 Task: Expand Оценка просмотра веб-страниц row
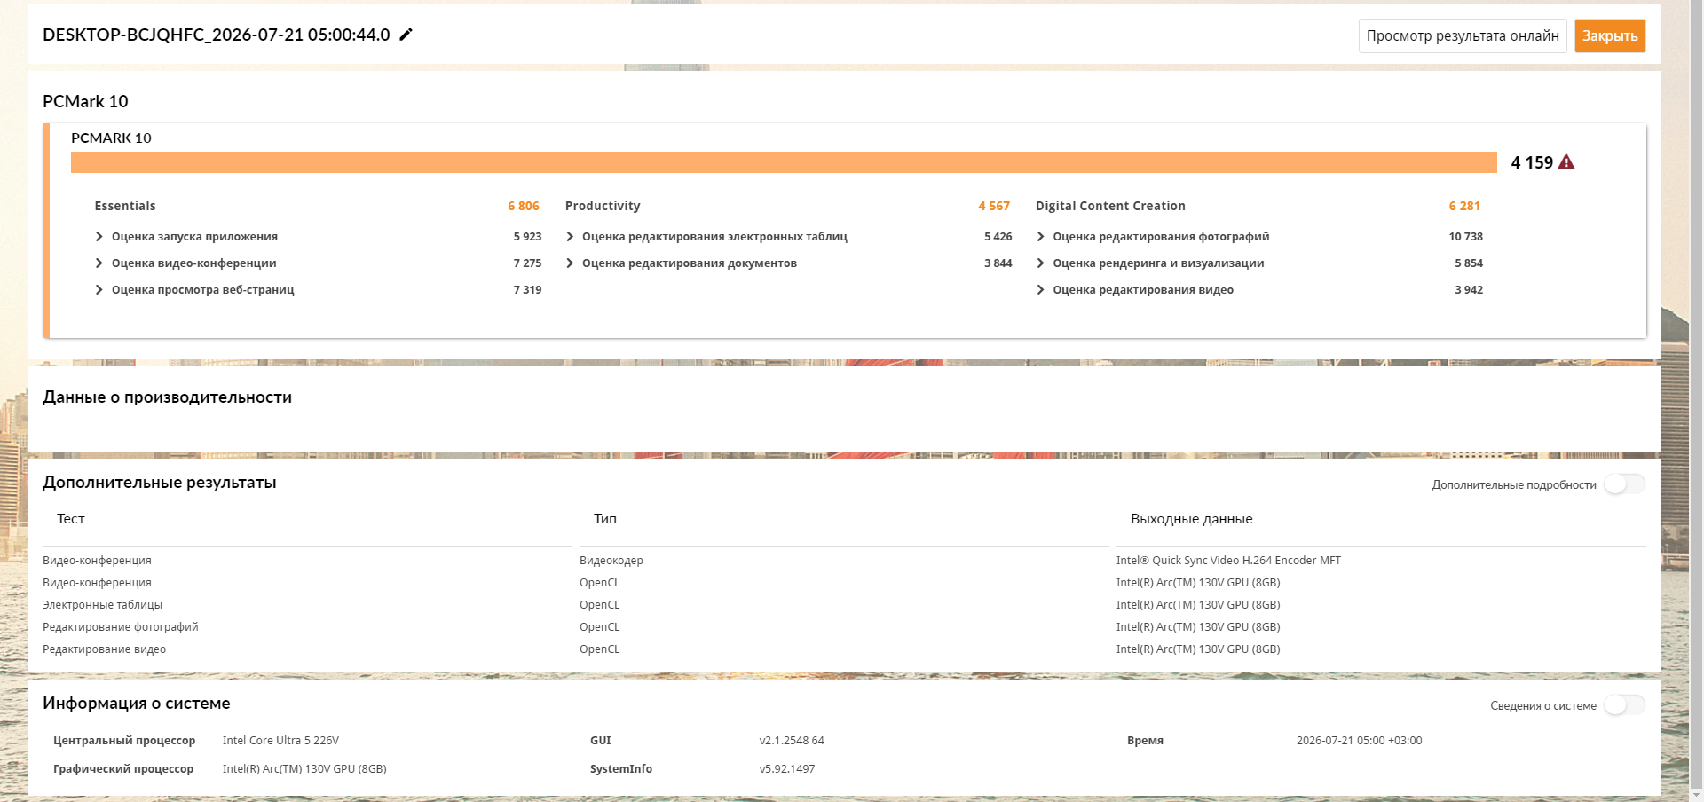tap(318, 290)
